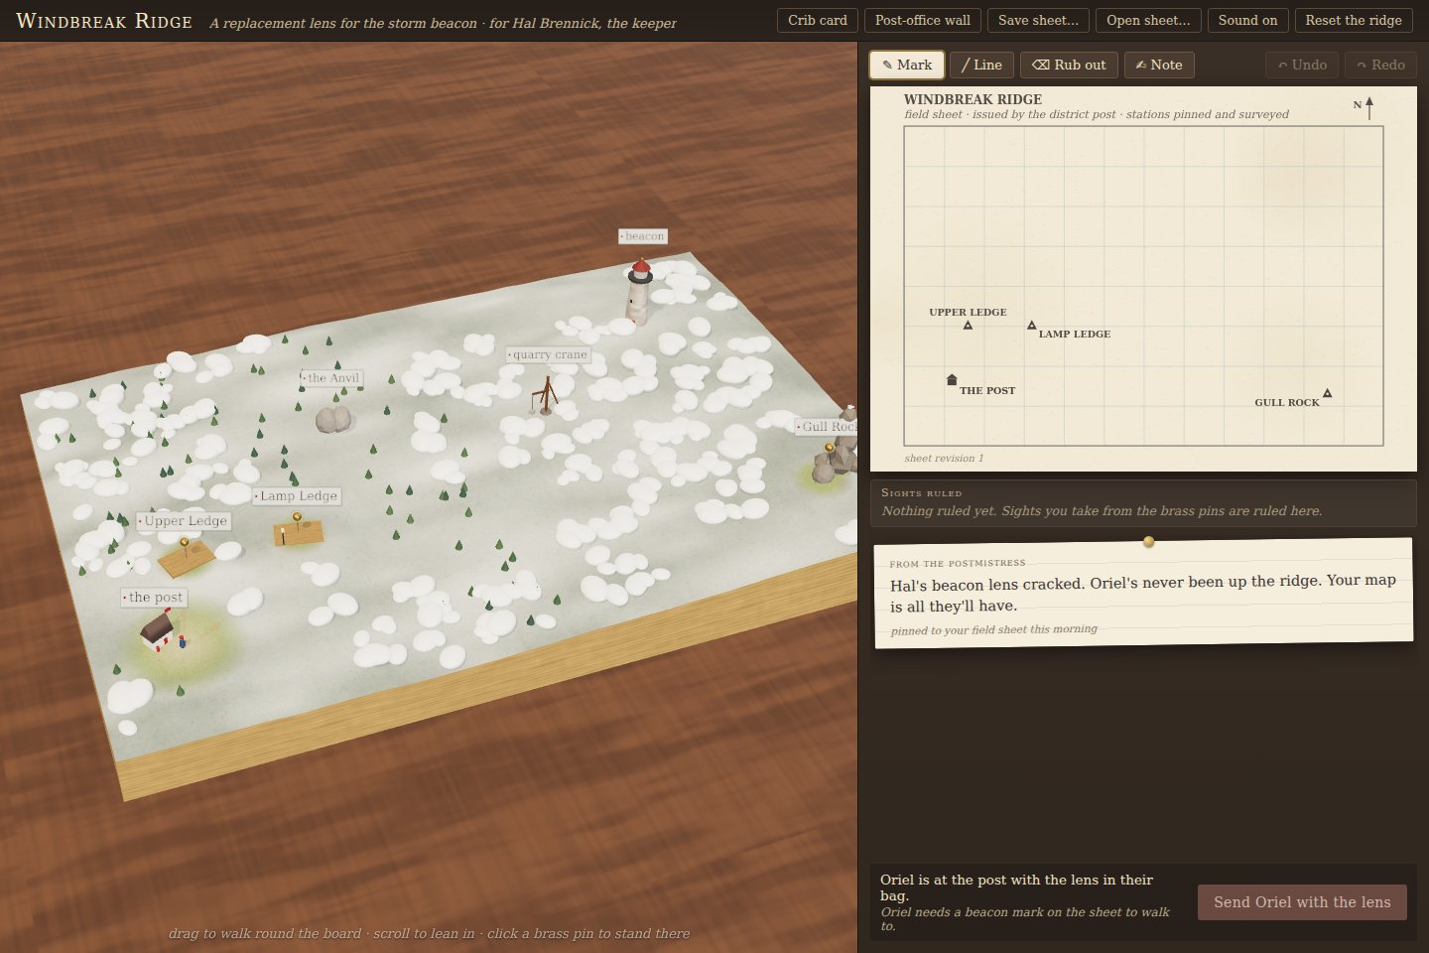Viewport: 1429px width, 953px height.
Task: Click the 'the post' board label
Action: pyautogui.click(x=154, y=598)
